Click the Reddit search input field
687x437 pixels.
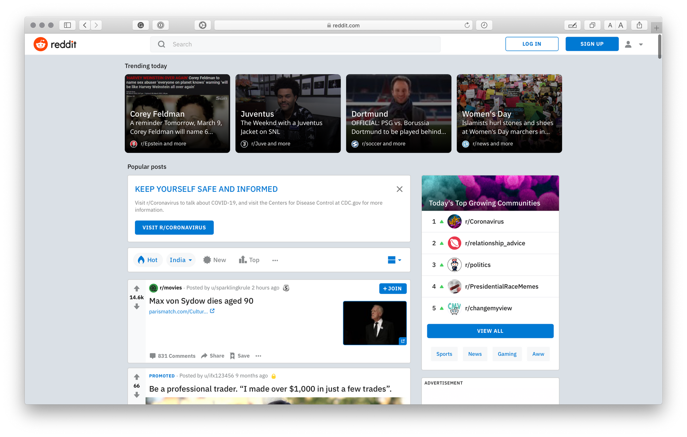pyautogui.click(x=295, y=44)
